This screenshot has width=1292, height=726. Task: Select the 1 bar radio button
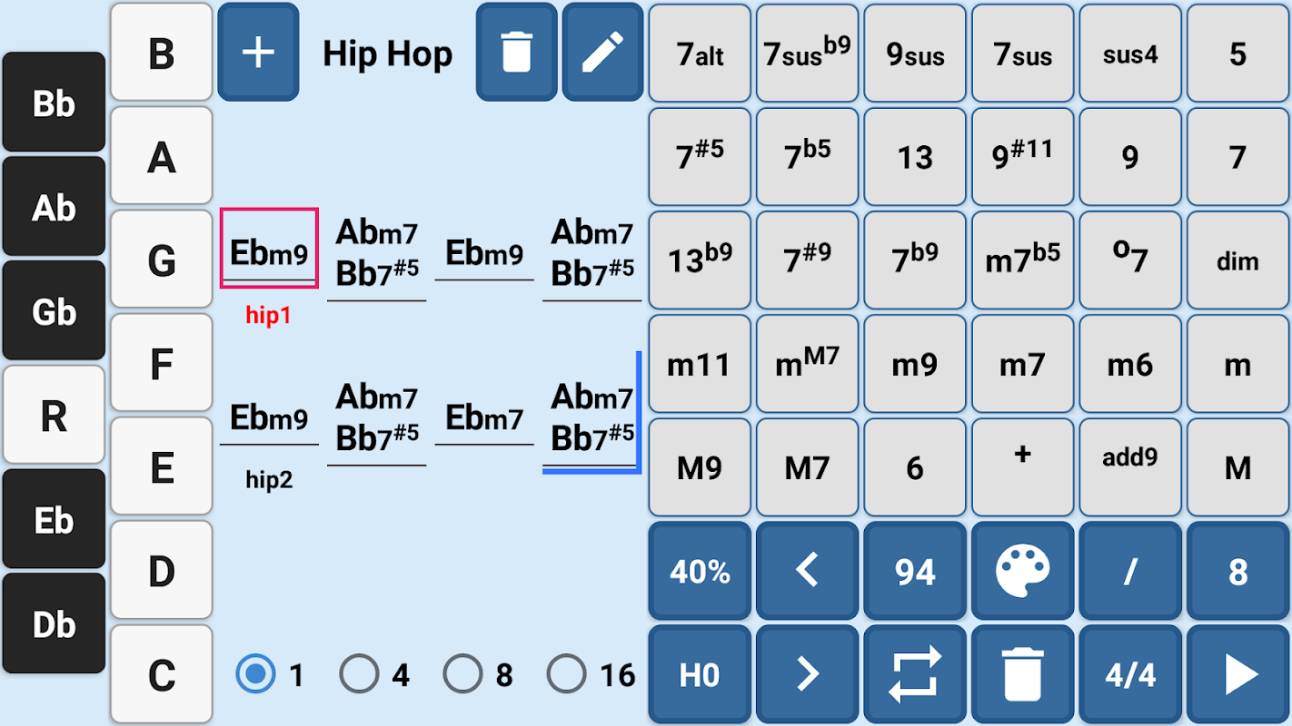click(257, 674)
